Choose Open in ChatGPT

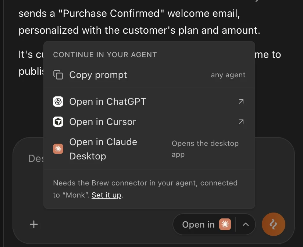(x=149, y=102)
